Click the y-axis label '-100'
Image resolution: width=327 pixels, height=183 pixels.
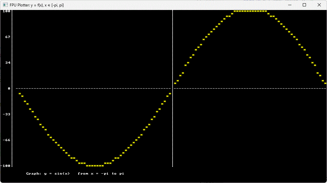(5, 166)
